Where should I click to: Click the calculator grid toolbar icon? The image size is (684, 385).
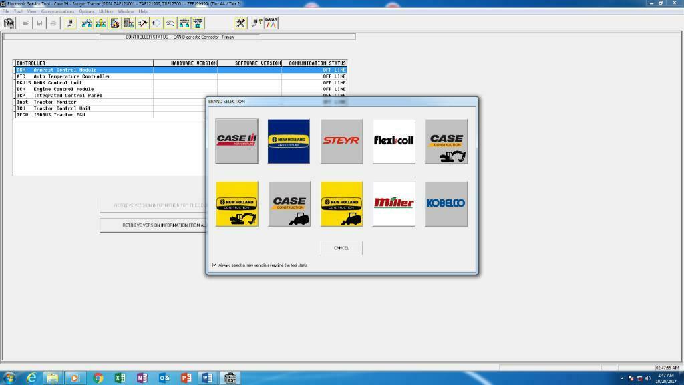[x=128, y=23]
